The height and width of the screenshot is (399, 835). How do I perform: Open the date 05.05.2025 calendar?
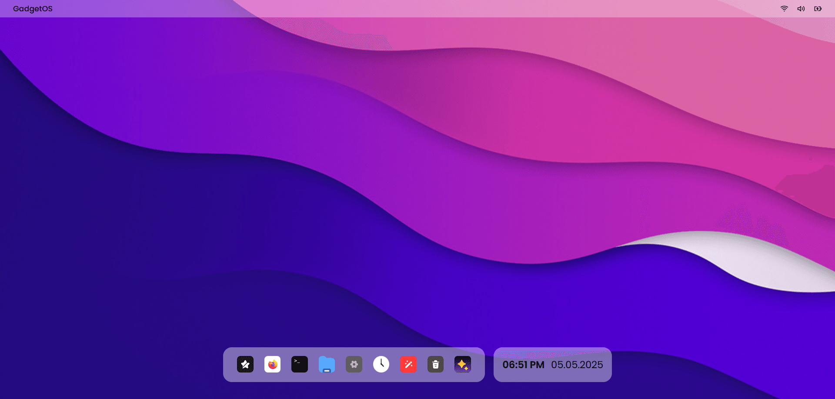pyautogui.click(x=577, y=365)
